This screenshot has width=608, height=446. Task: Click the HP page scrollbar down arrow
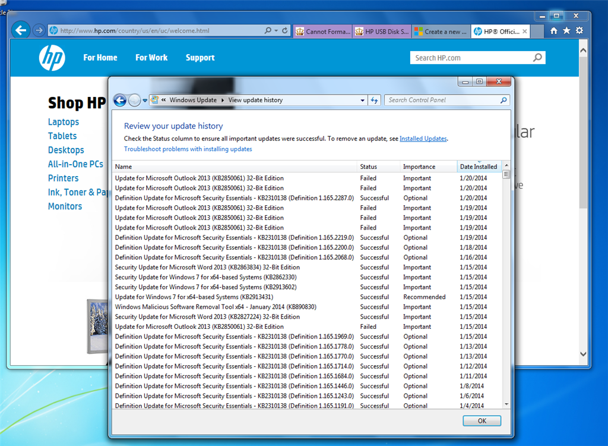(583, 354)
